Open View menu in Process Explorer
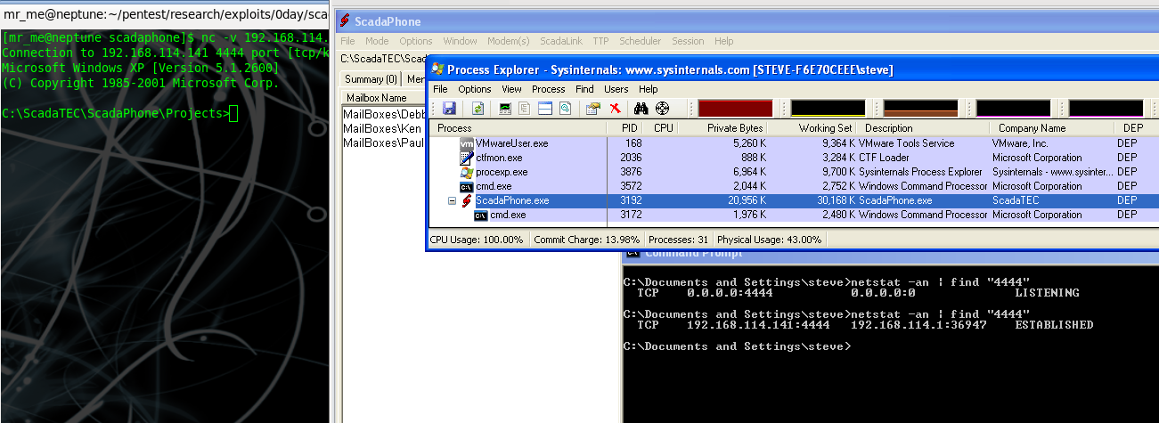The image size is (1159, 423). [x=511, y=89]
